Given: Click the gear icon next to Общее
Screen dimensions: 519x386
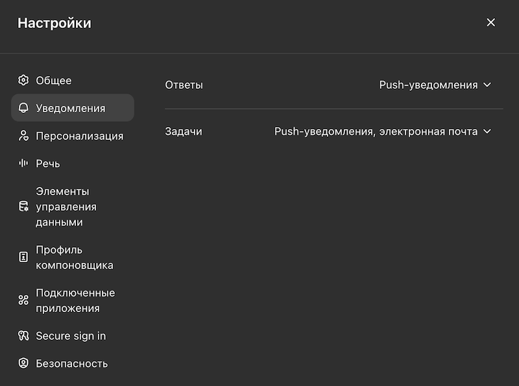Looking at the screenshot, I should [x=23, y=80].
